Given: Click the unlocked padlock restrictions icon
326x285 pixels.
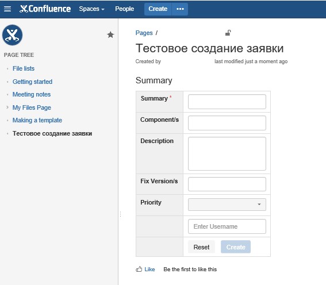Looking at the screenshot, I should click(x=228, y=33).
